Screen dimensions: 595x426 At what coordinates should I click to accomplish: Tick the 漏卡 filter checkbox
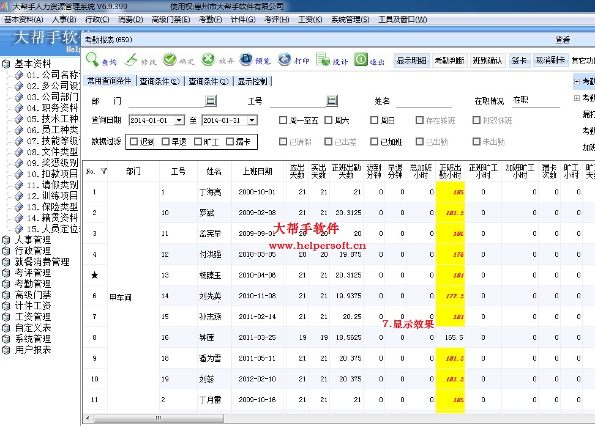tap(230, 142)
